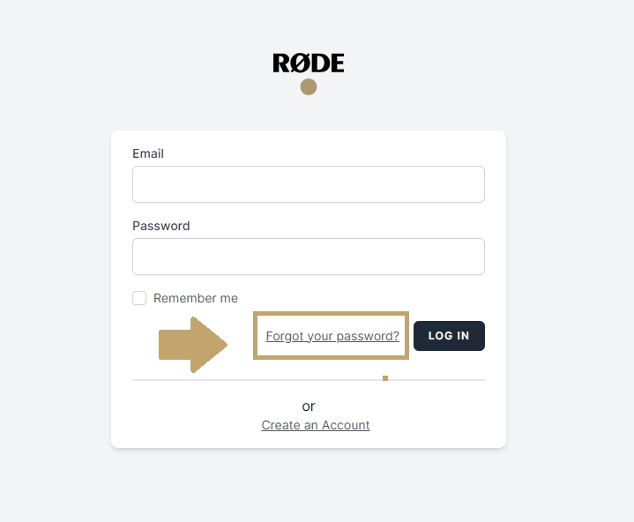
Task: Focus the Email input field
Action: [309, 184]
